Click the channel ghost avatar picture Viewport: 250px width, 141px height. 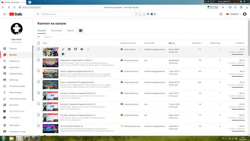16,29
